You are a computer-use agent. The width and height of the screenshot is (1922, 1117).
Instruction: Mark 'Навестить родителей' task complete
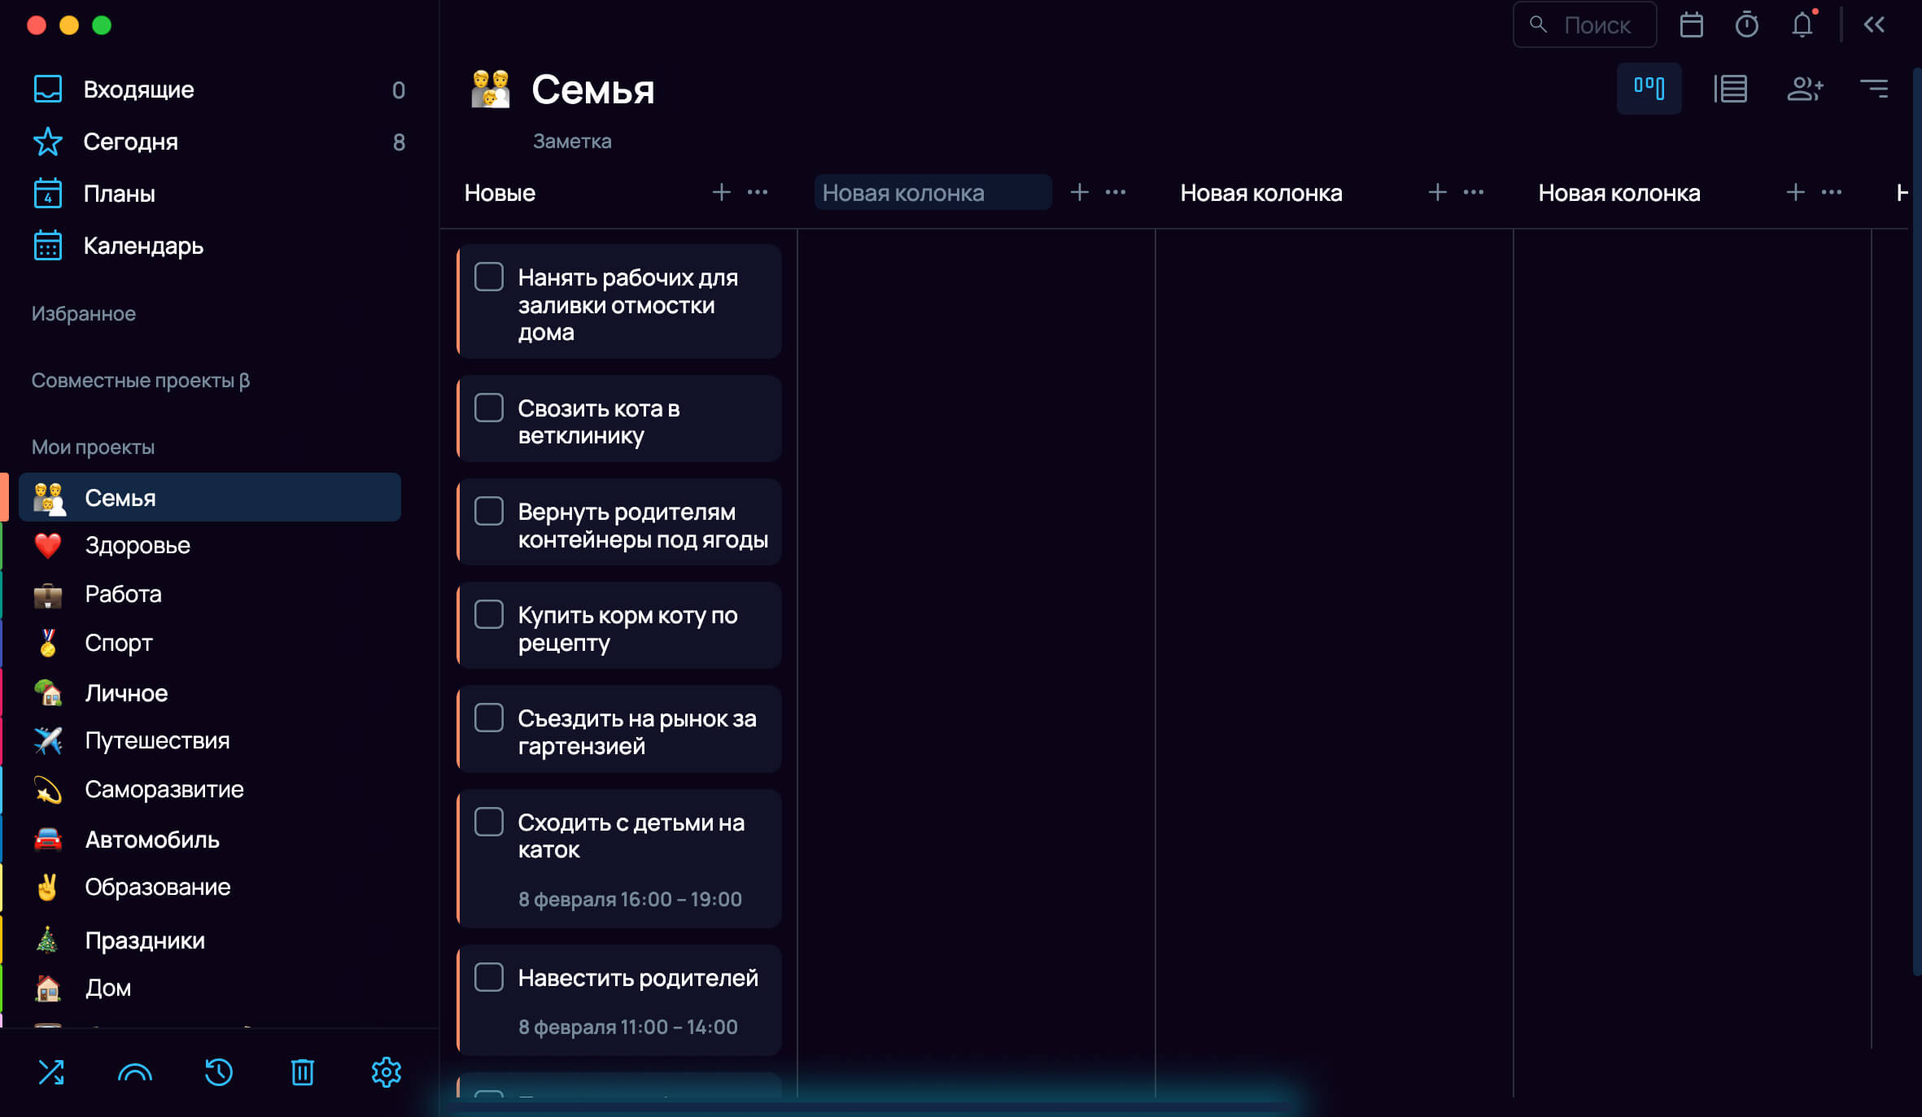pos(489,977)
